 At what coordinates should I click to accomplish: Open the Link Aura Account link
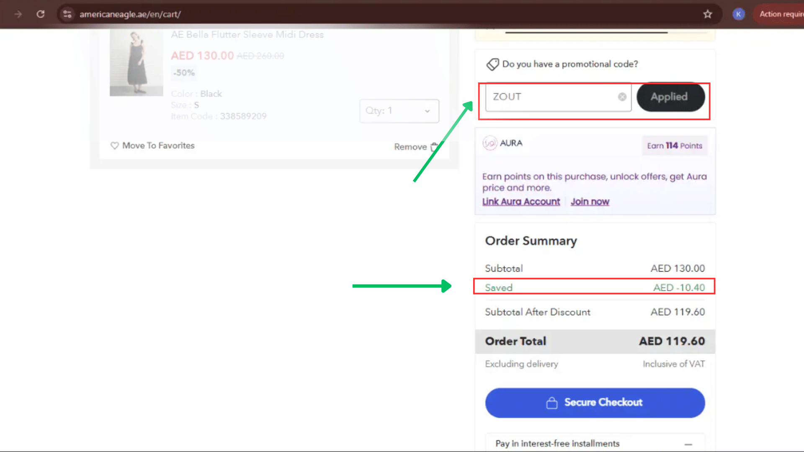pyautogui.click(x=521, y=202)
